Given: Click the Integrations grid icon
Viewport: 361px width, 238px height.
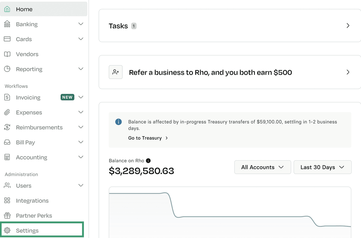Looking at the screenshot, I should click(7, 200).
